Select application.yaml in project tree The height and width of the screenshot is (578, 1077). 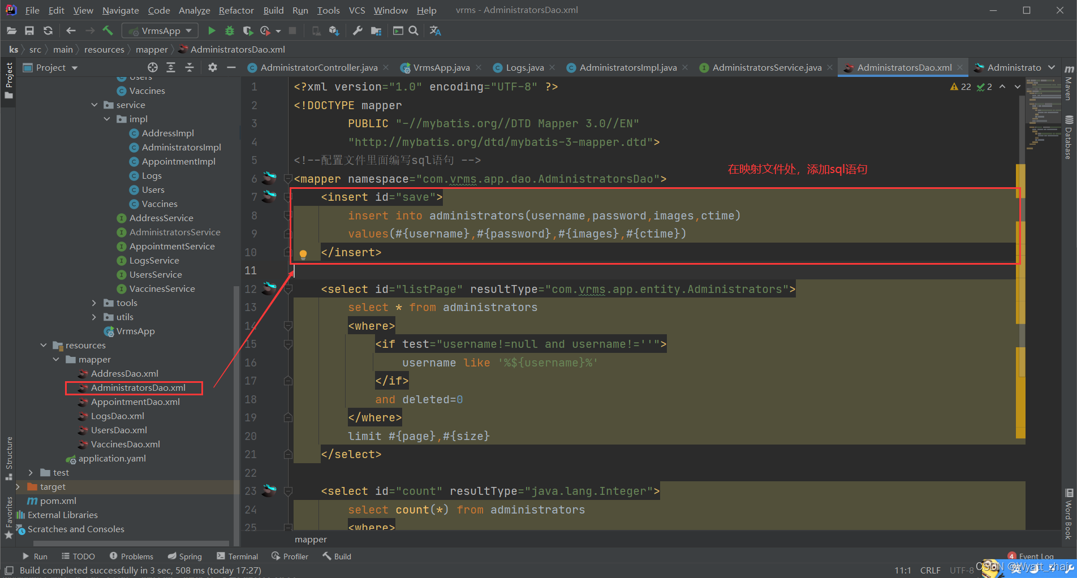112,458
